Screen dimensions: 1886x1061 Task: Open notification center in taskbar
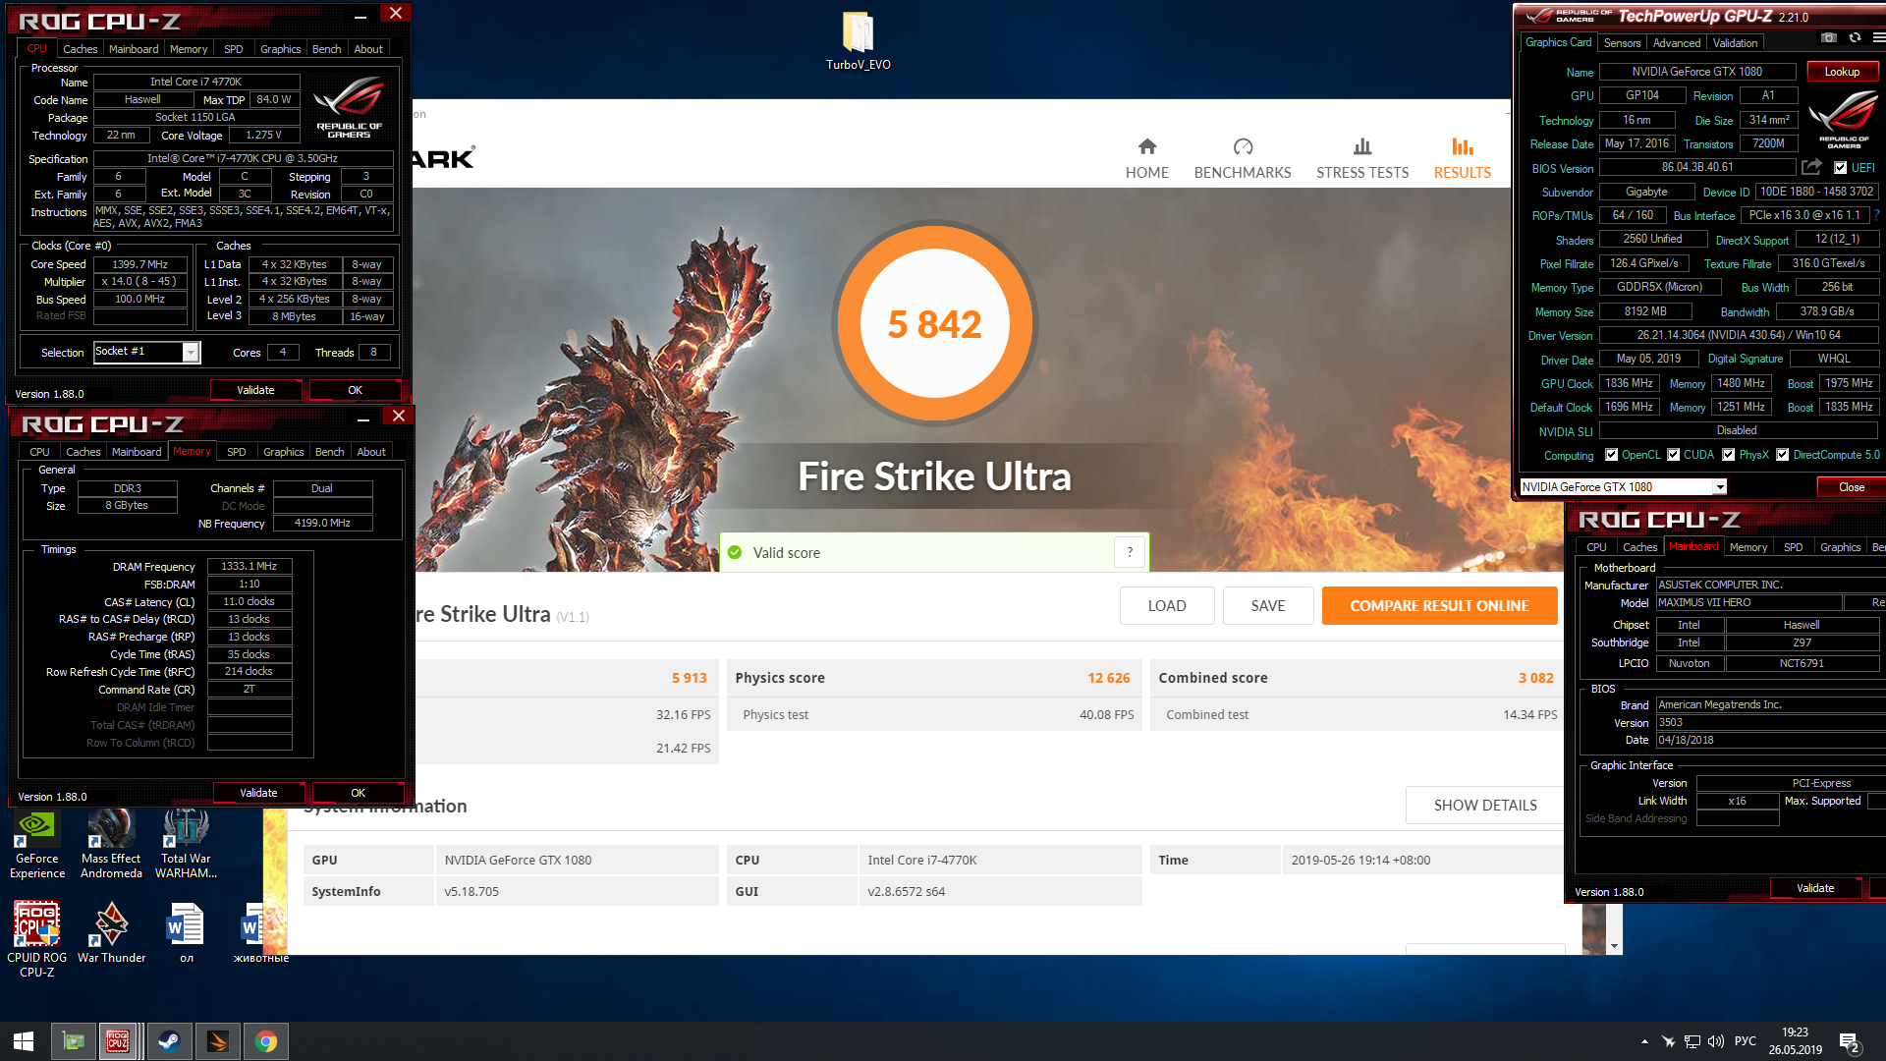pos(1849,1042)
